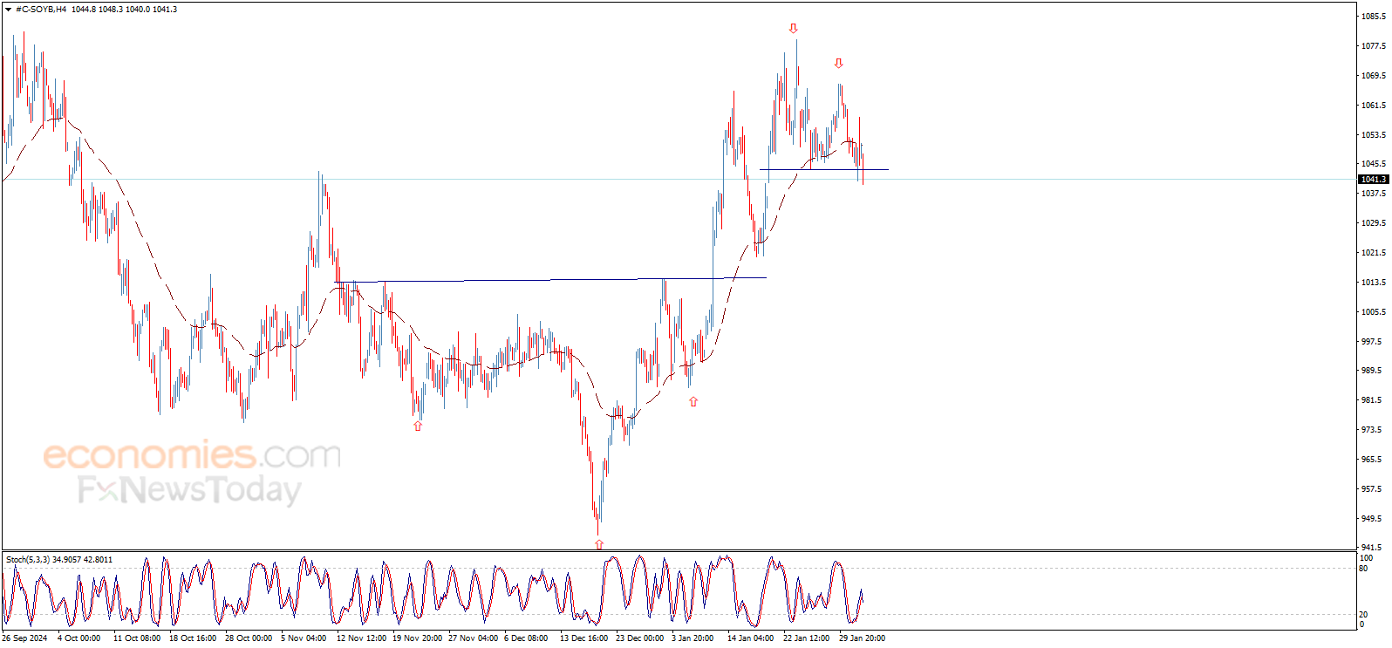This screenshot has height=648, width=1392.
Task: Click the 1061.5 price axis label
Action: (x=1374, y=106)
